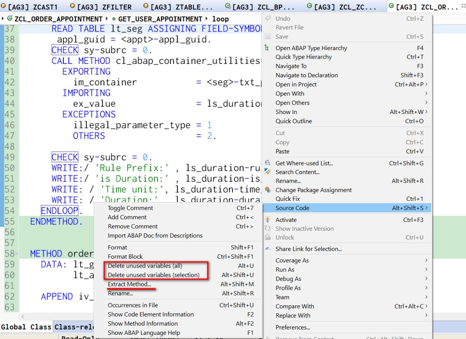Screen dimensions: 466x339
Task: Expand the Open With submenu arrow
Action: (426, 93)
